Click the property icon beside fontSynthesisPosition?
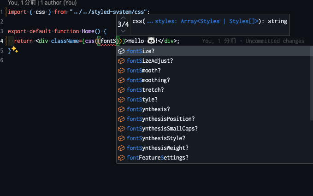 [121, 119]
